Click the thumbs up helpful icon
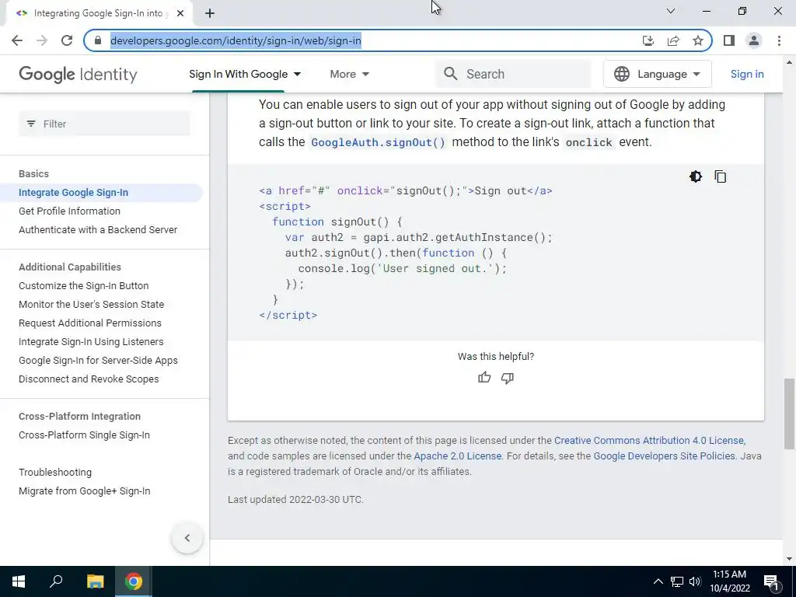This screenshot has height=597, width=796. pyautogui.click(x=484, y=378)
